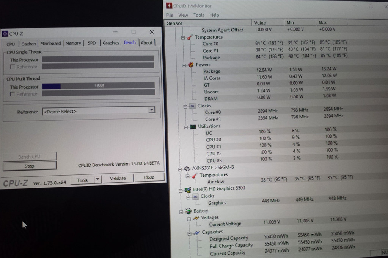
Task: Open the Help menu in HWMonitor
Action: coord(214,15)
